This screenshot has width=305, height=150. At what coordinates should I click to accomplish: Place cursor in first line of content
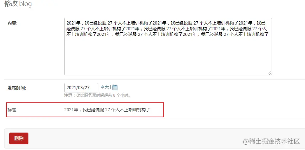166,23
